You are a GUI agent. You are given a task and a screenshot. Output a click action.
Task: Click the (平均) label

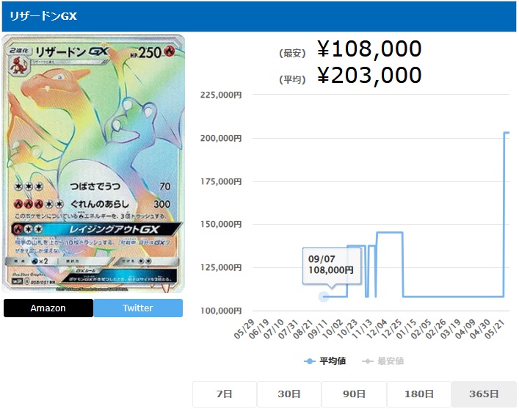tap(292, 79)
